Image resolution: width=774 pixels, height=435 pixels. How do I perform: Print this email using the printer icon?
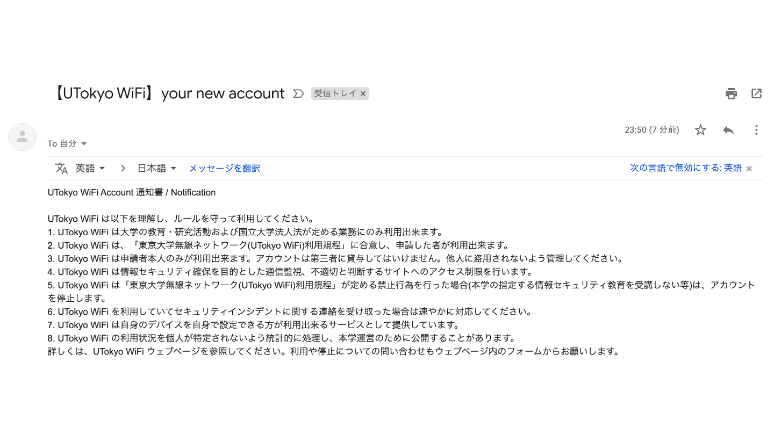[731, 94]
